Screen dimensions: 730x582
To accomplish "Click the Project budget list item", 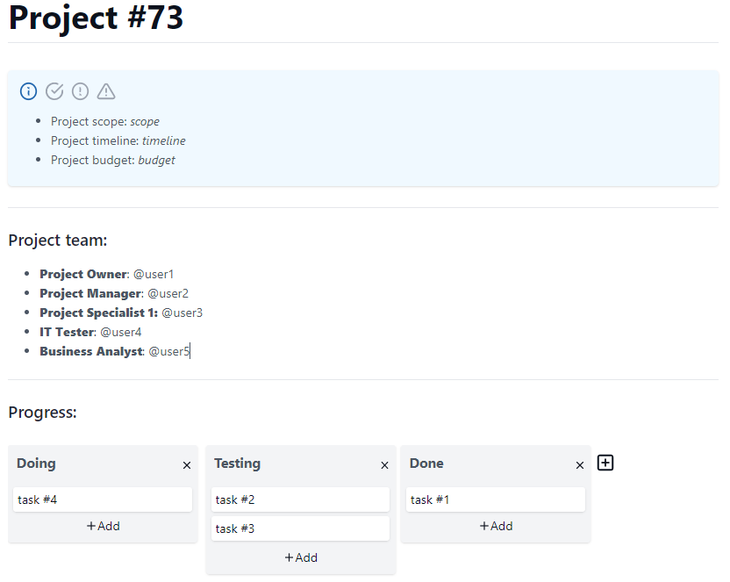I will (113, 160).
